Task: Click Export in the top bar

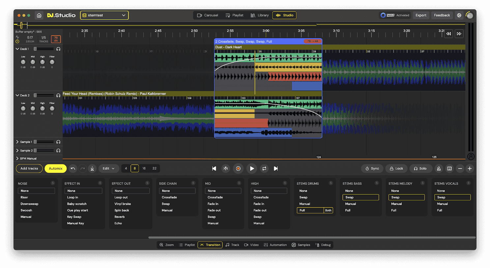Action: (421, 15)
